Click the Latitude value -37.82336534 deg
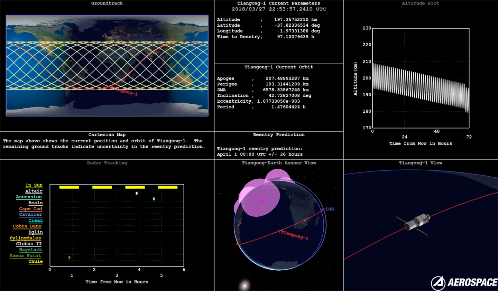 tap(297, 25)
